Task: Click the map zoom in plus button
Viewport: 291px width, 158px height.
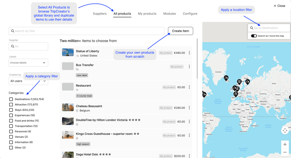Action: (x=285, y=145)
